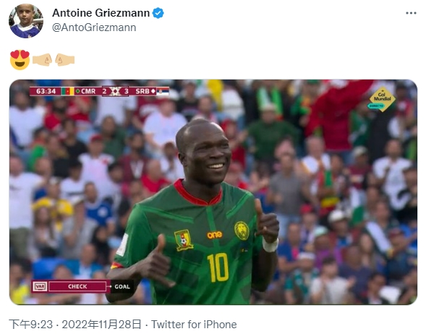Open the Twitter for iPhone source link

(194, 325)
